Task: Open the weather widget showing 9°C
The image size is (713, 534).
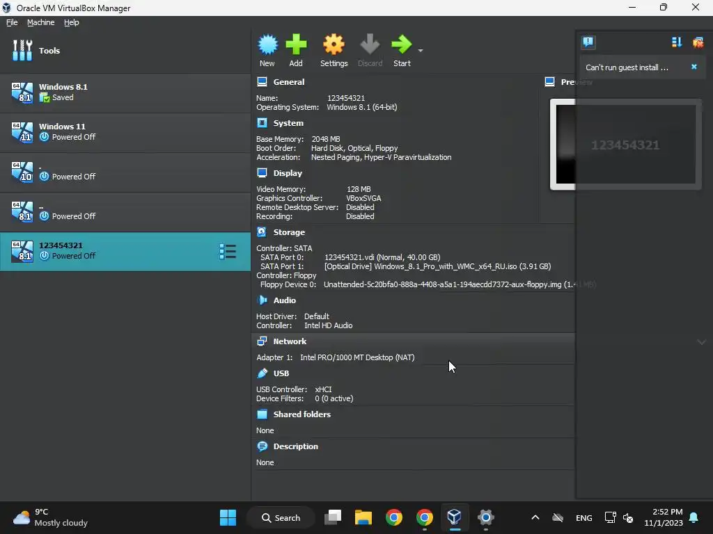Action: [x=50, y=517]
